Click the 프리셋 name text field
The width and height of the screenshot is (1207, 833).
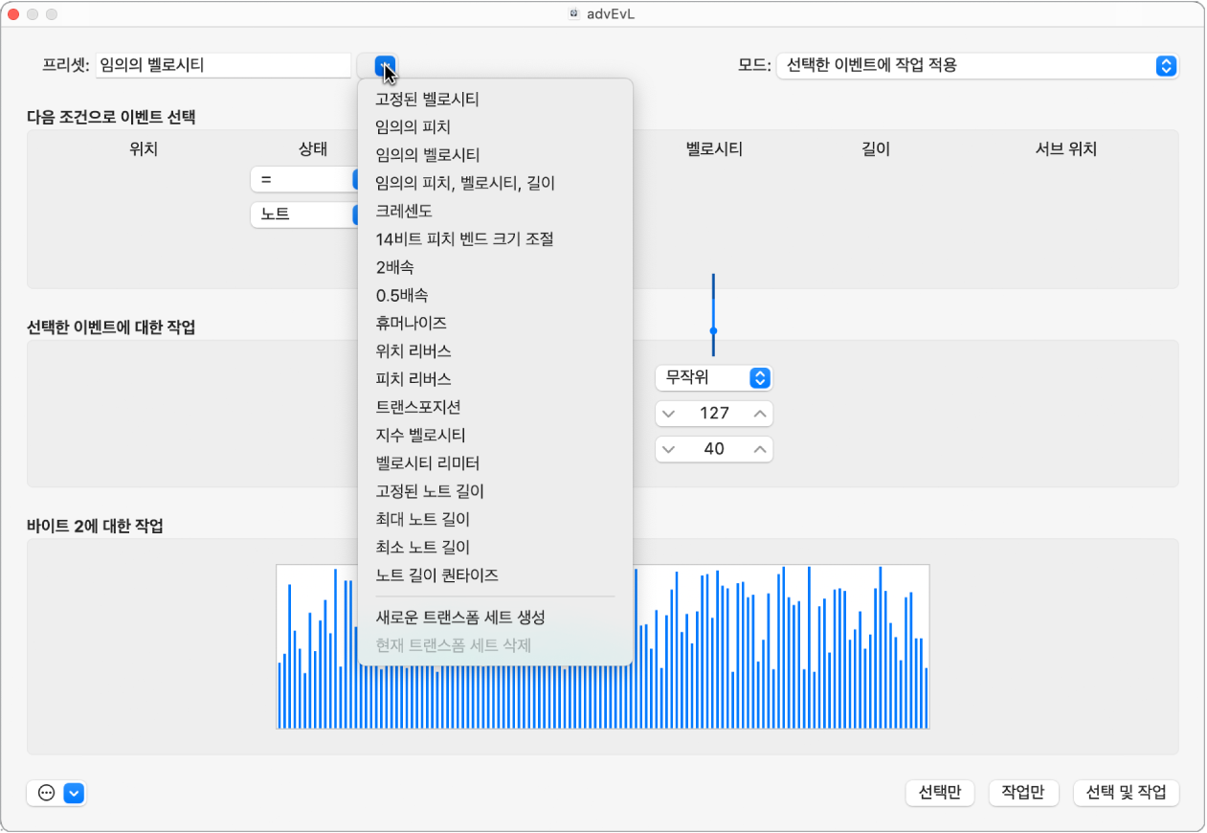click(x=222, y=66)
